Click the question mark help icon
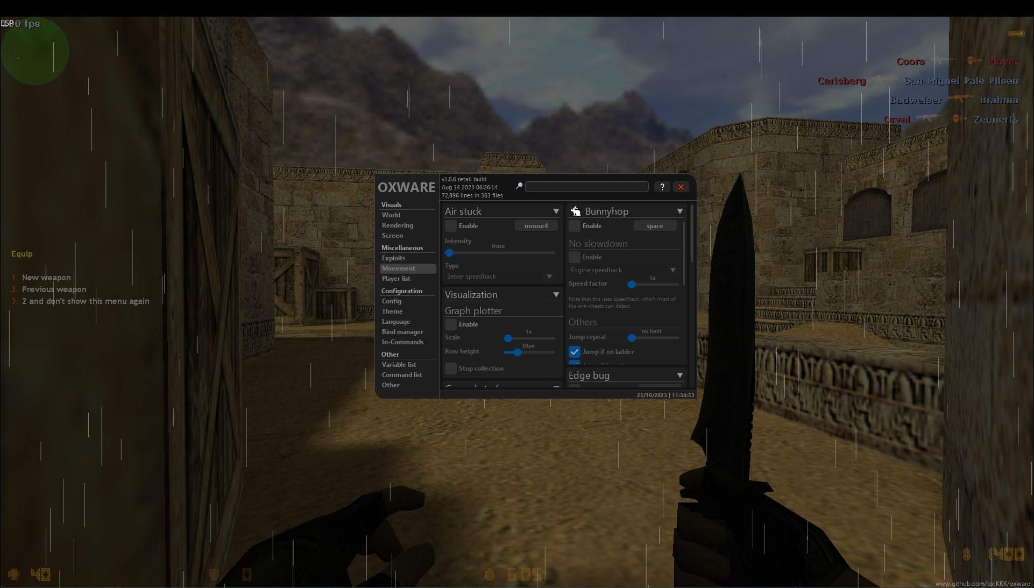The image size is (1034, 588). click(662, 187)
